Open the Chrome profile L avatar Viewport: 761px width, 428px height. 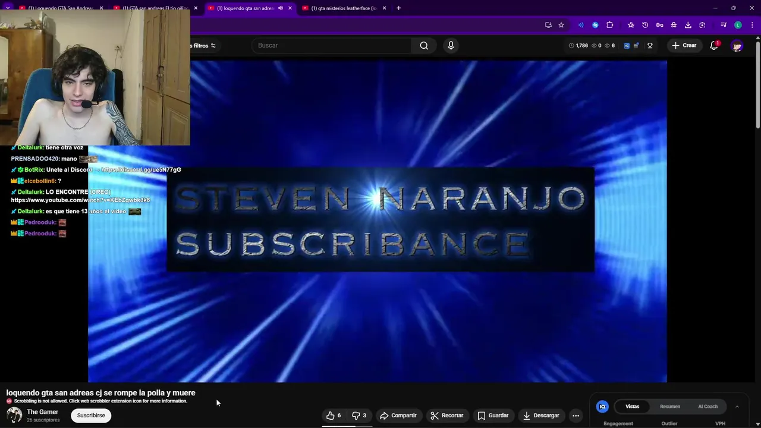pos(738,25)
